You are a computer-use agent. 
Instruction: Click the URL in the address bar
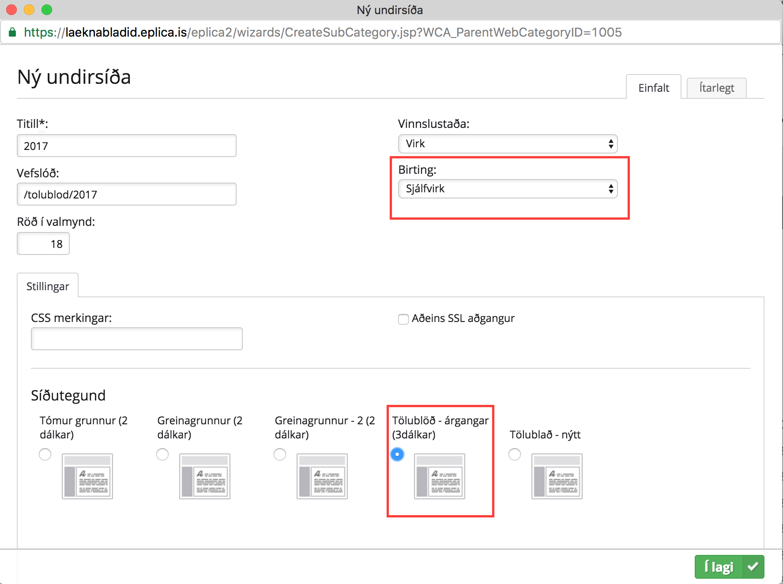point(323,32)
